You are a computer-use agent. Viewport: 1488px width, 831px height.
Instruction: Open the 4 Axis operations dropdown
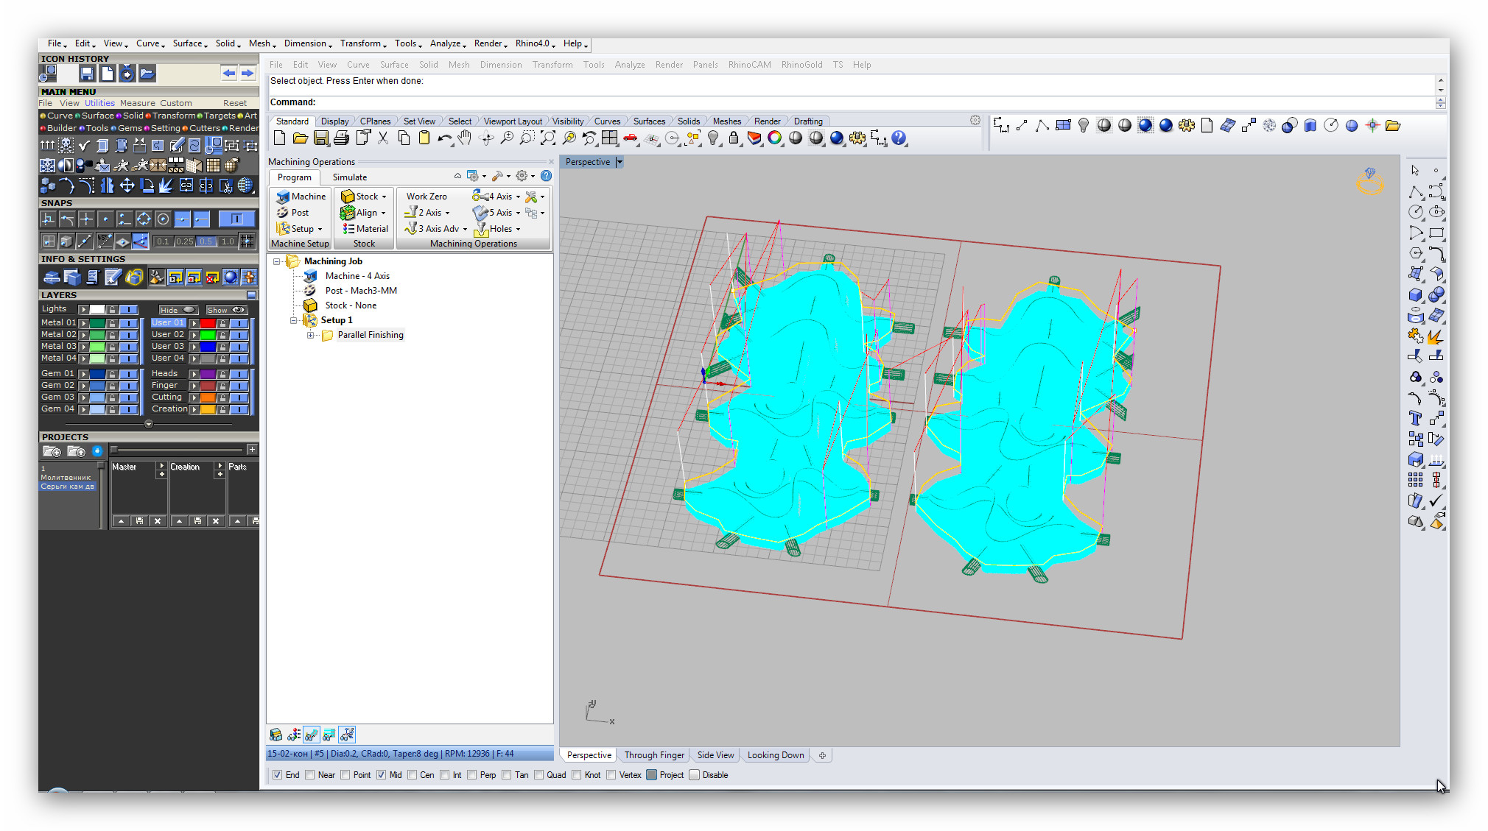pos(518,197)
